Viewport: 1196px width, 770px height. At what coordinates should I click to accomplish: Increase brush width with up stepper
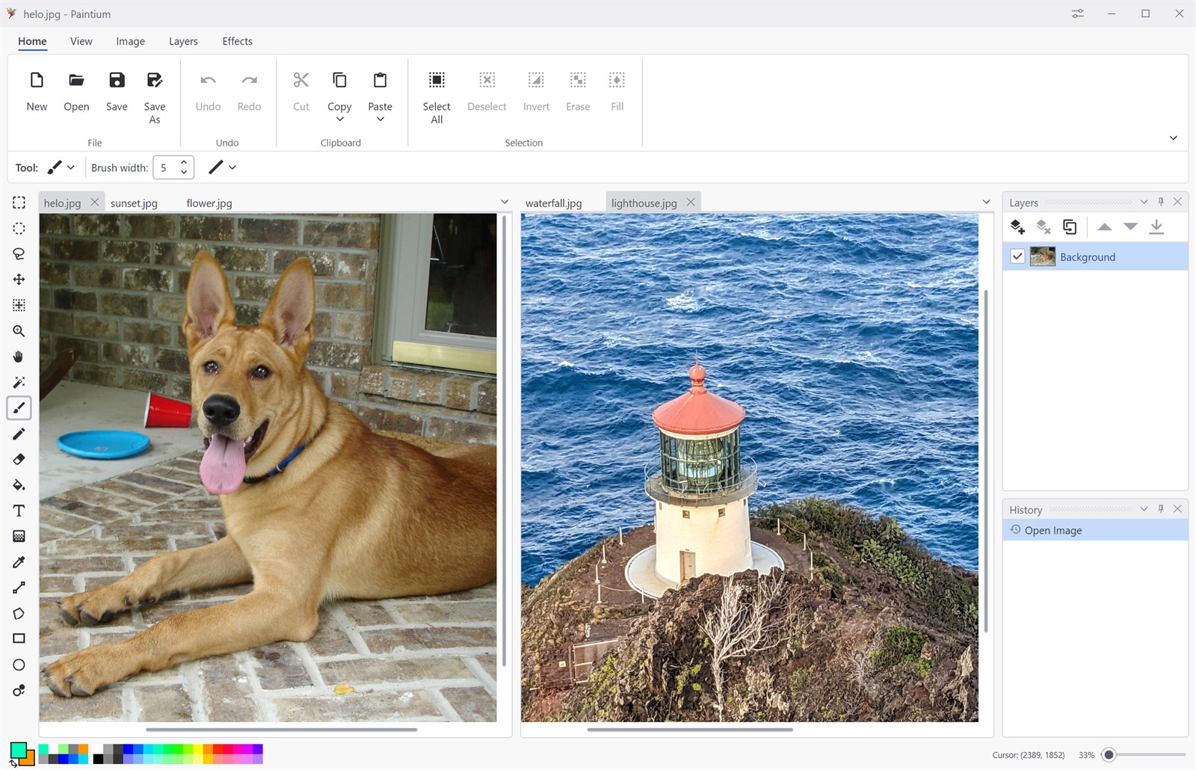click(x=184, y=162)
